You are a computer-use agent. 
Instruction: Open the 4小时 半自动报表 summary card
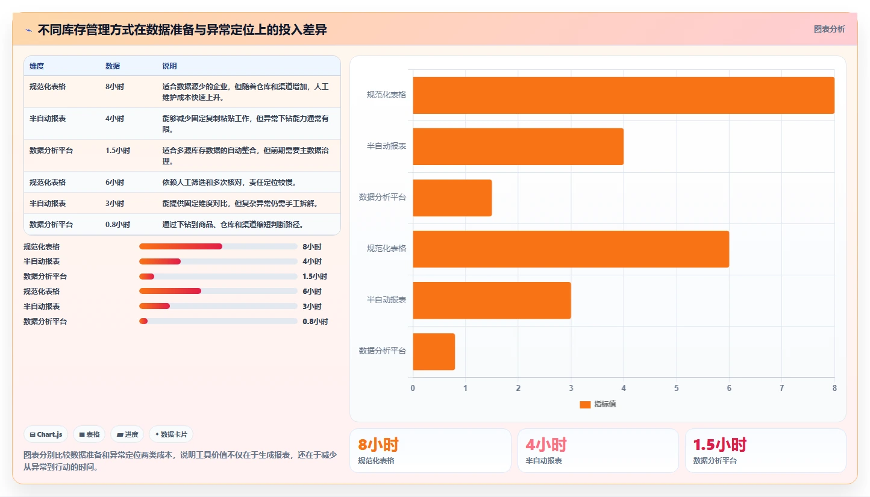(x=598, y=451)
